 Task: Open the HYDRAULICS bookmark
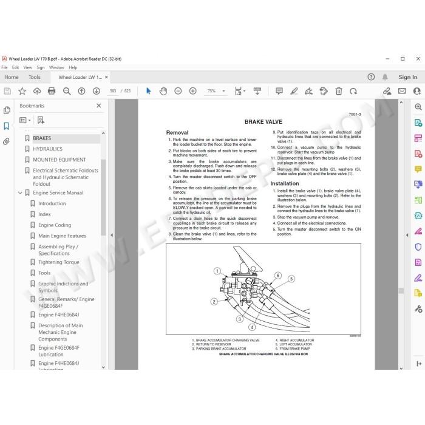(x=48, y=149)
